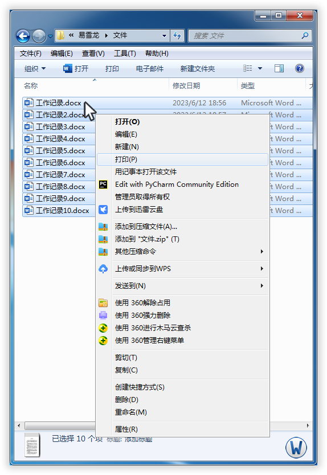
Task: Expand the 其他压缩命令 submenu
Action: [182, 251]
